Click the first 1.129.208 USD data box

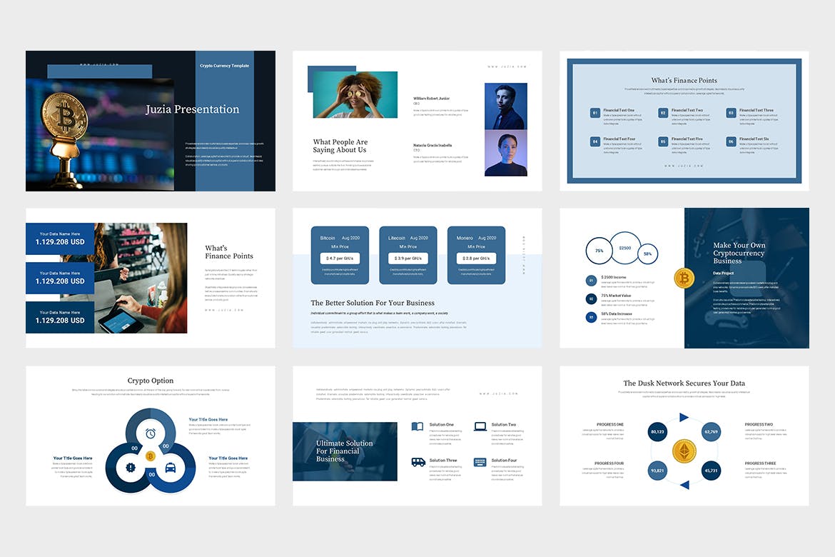coord(61,239)
